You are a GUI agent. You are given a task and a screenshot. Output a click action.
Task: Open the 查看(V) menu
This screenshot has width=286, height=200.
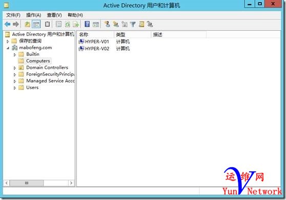click(x=54, y=15)
